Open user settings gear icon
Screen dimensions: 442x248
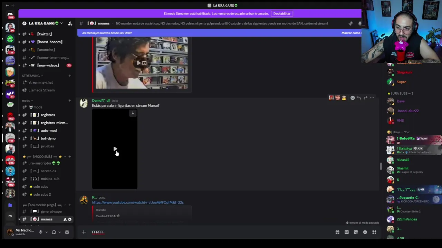[67, 232]
